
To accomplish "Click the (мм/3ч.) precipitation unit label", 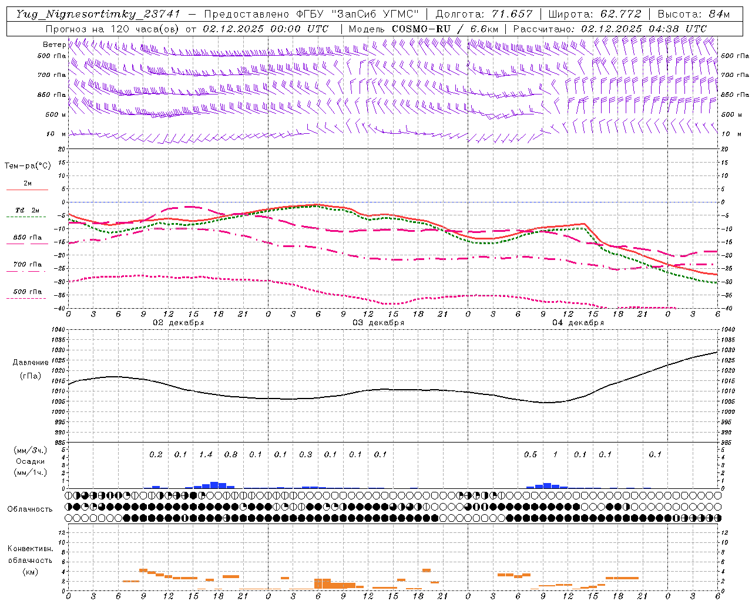I will pyautogui.click(x=31, y=450).
